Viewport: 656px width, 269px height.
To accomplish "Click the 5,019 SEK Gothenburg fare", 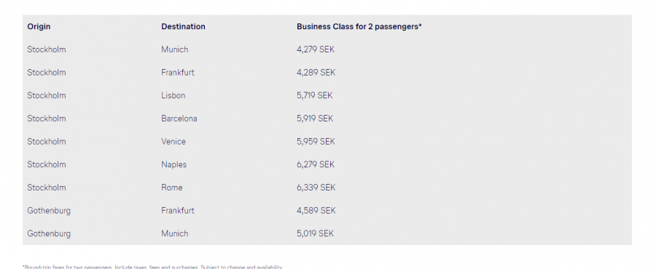I will click(315, 233).
